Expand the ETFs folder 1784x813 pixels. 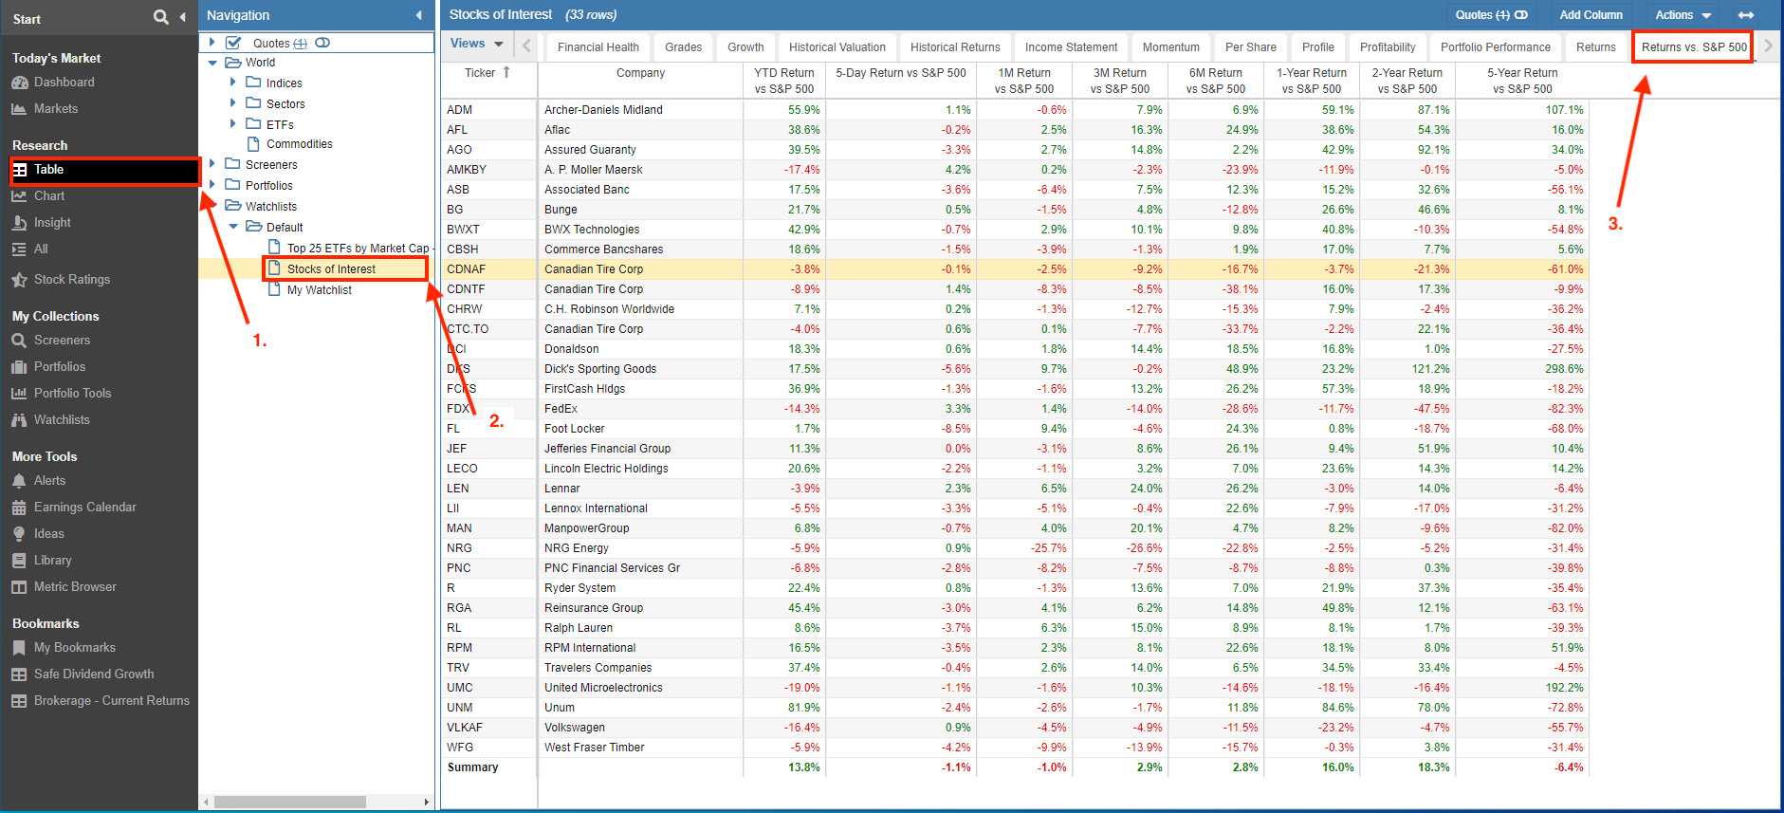(233, 124)
